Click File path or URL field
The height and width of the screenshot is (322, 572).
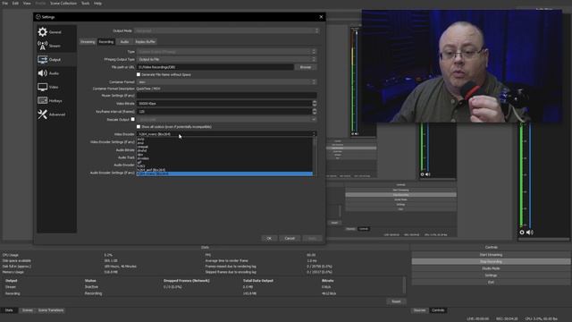point(215,67)
